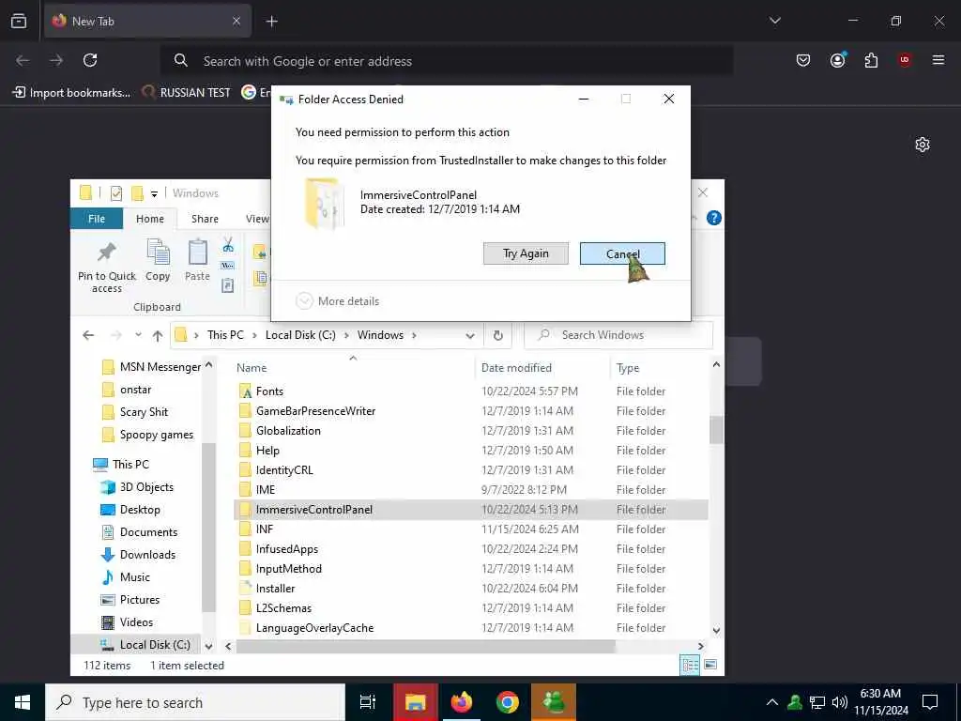Screen dimensions: 961x721
Task: Click the file list vertical scrollbar thumb
Action: point(716,429)
